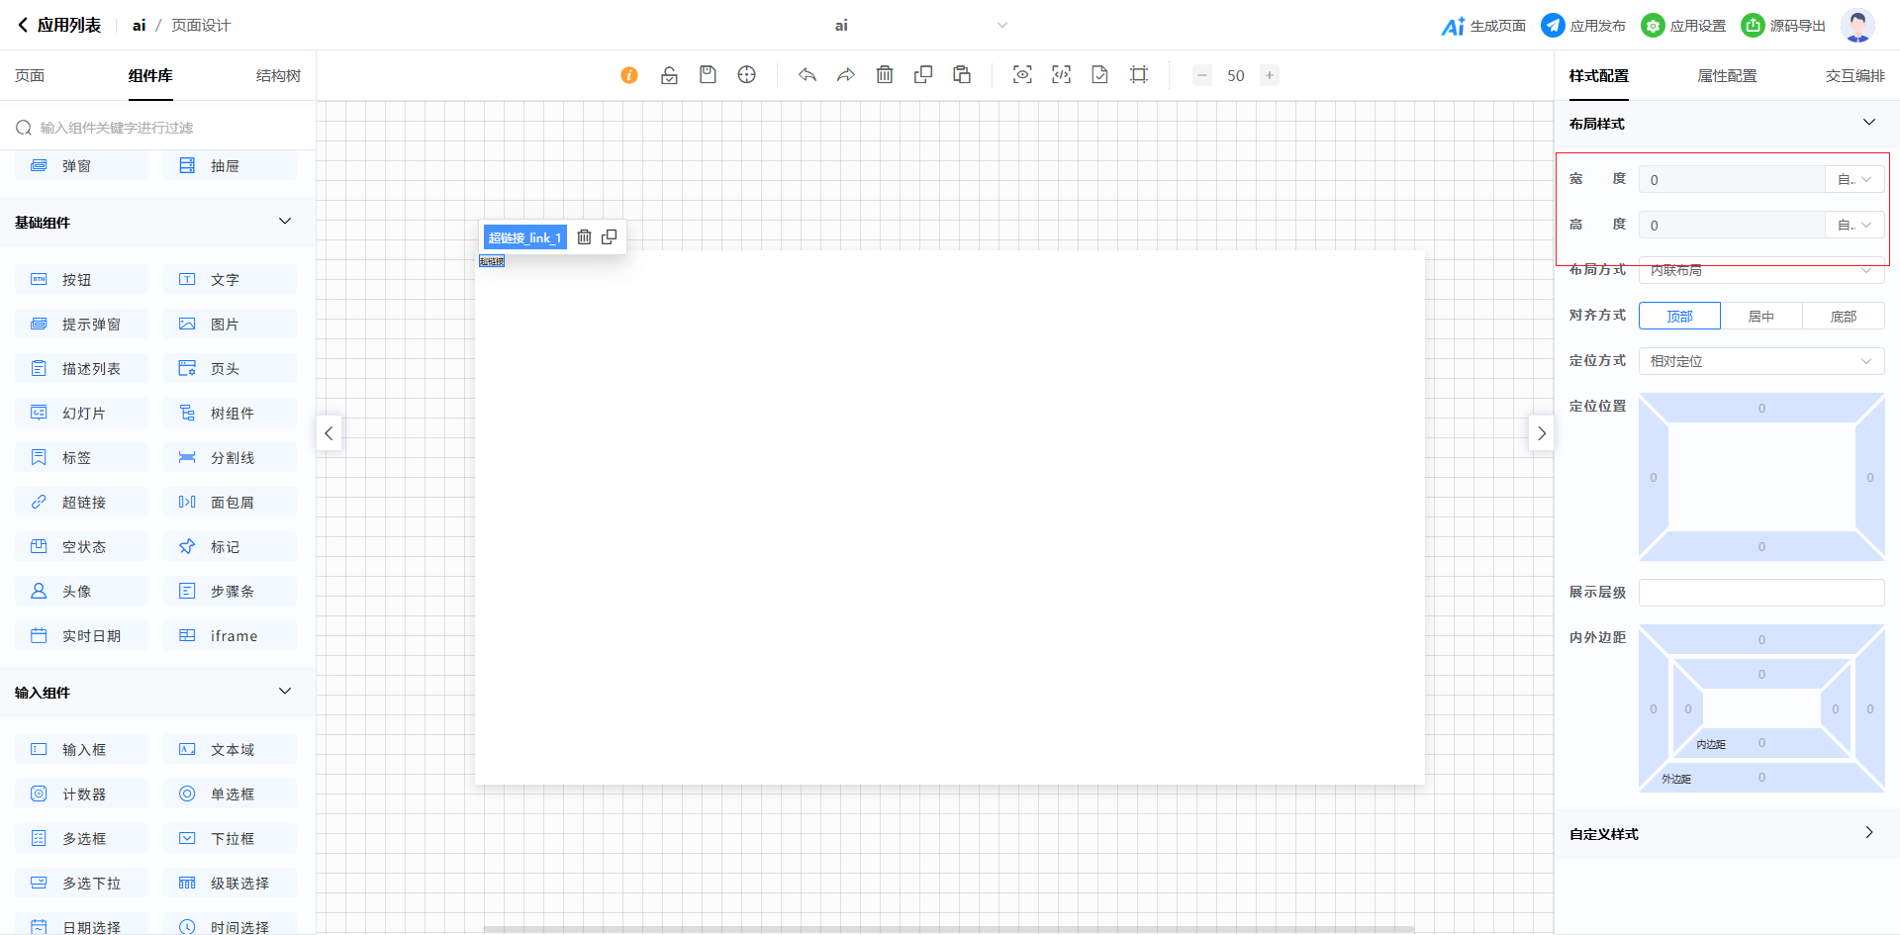Screen dimensions: 1900x935
Task: Expand the 自定义样式 section
Action: 1868,833
